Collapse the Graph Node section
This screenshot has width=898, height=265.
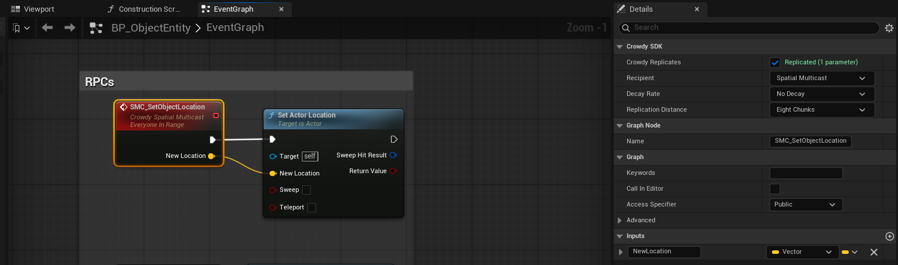(620, 125)
